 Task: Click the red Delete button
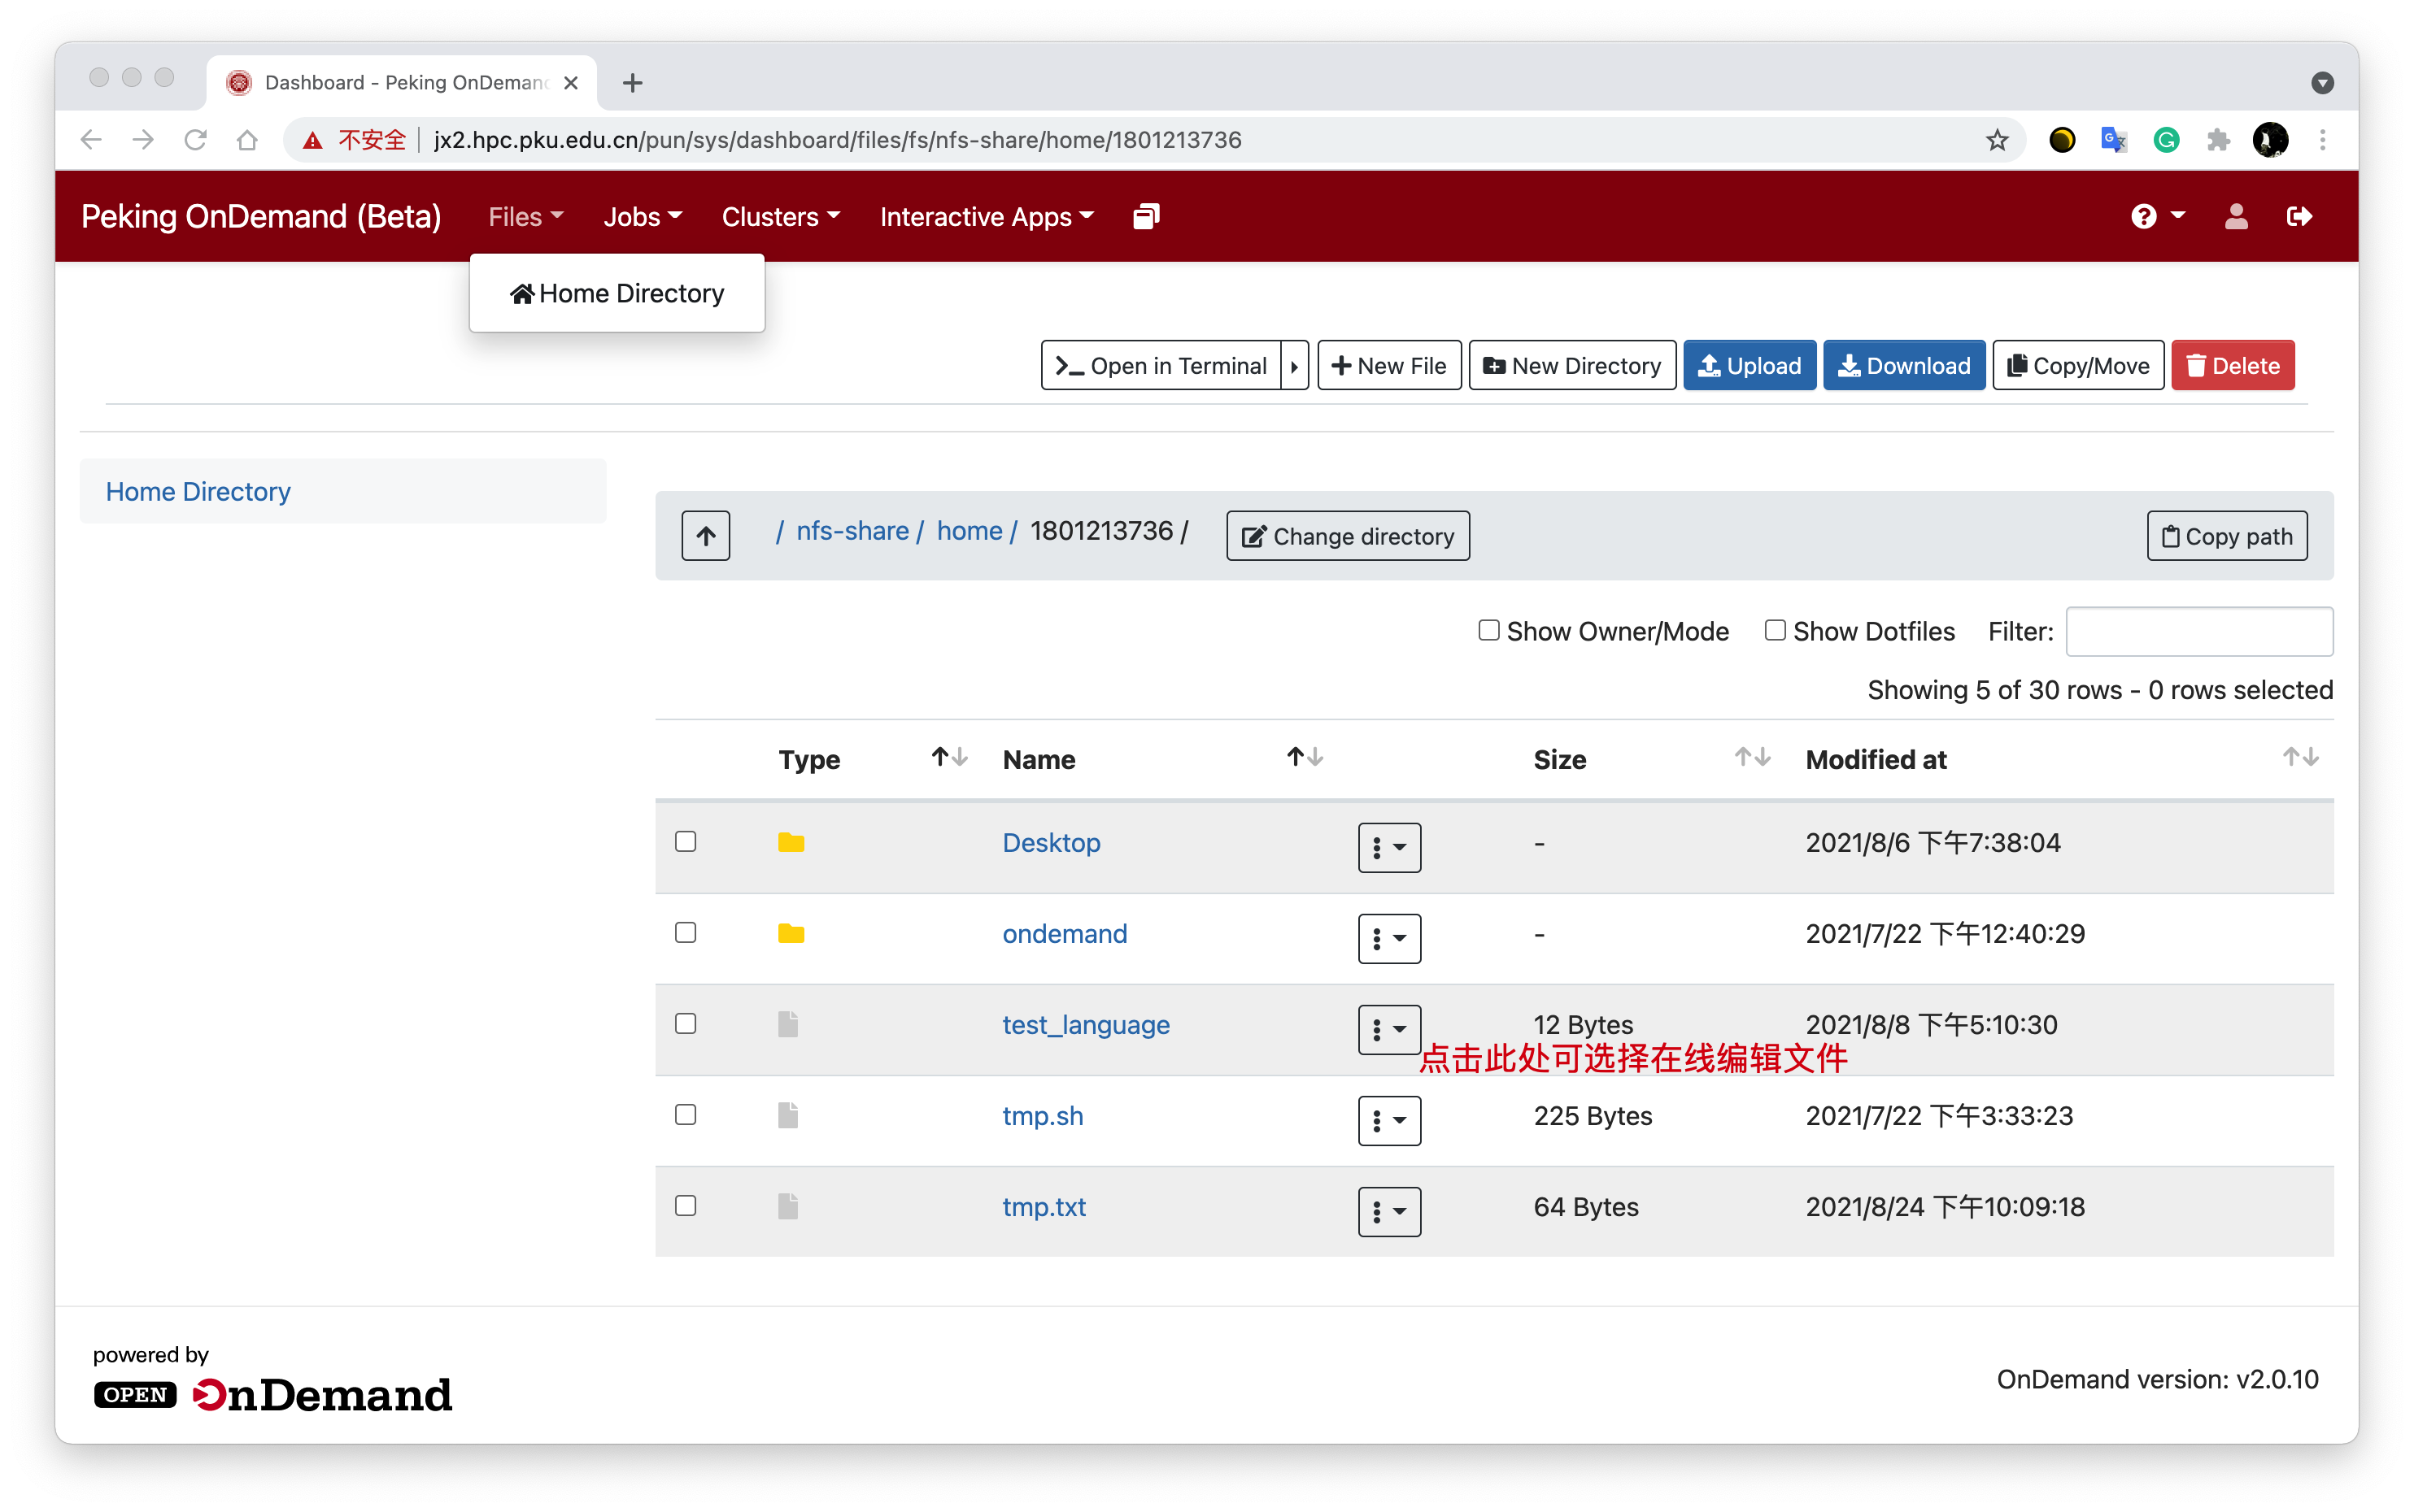[2232, 365]
